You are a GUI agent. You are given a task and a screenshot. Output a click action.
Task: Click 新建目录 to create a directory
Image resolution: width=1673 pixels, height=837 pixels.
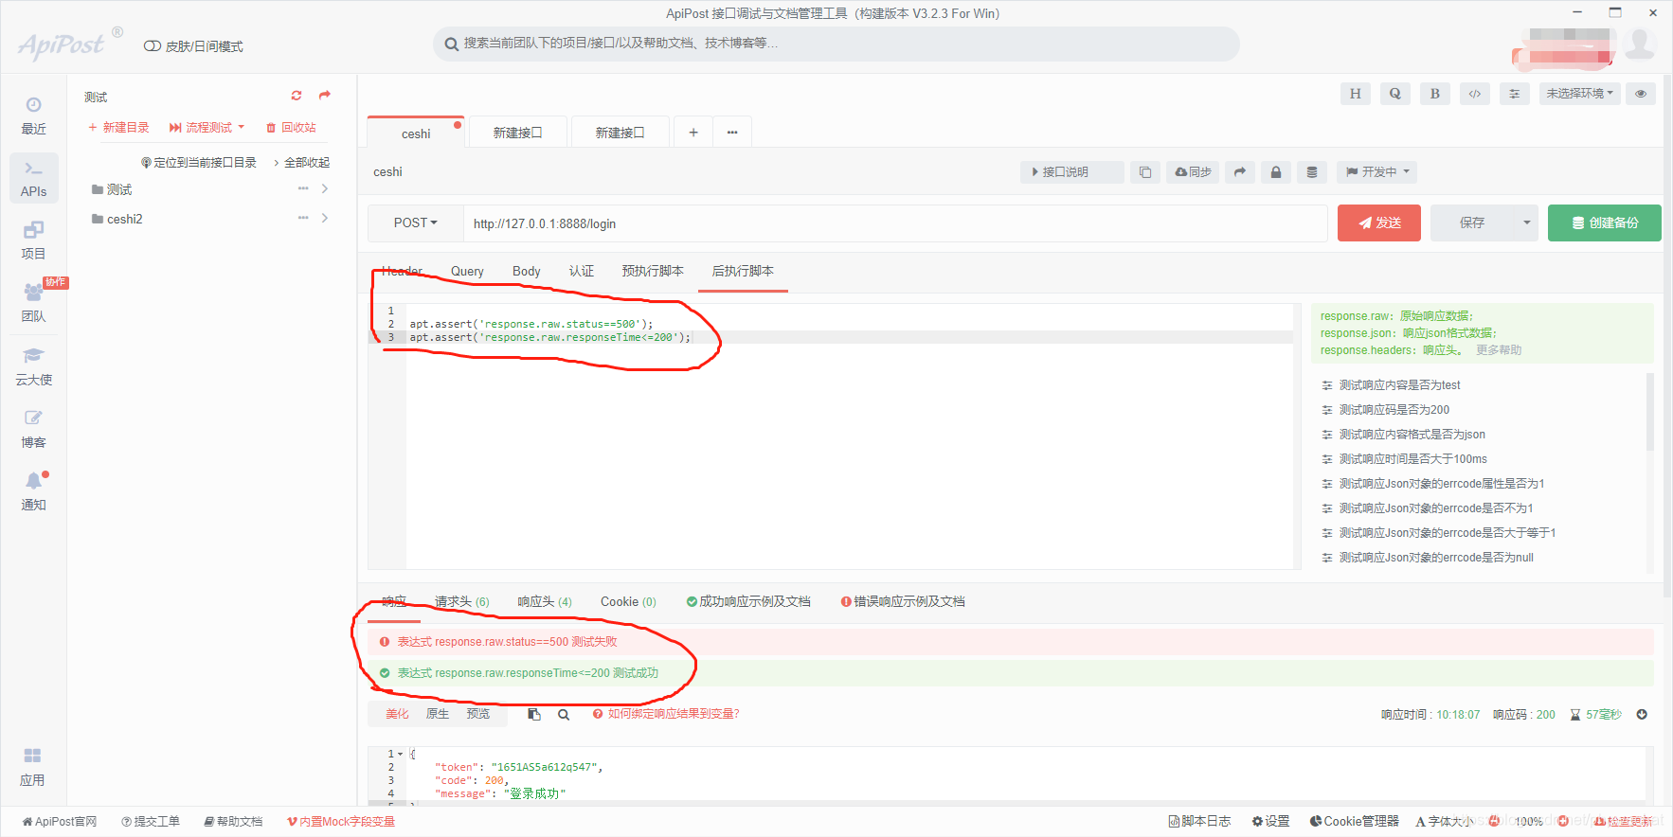[118, 128]
